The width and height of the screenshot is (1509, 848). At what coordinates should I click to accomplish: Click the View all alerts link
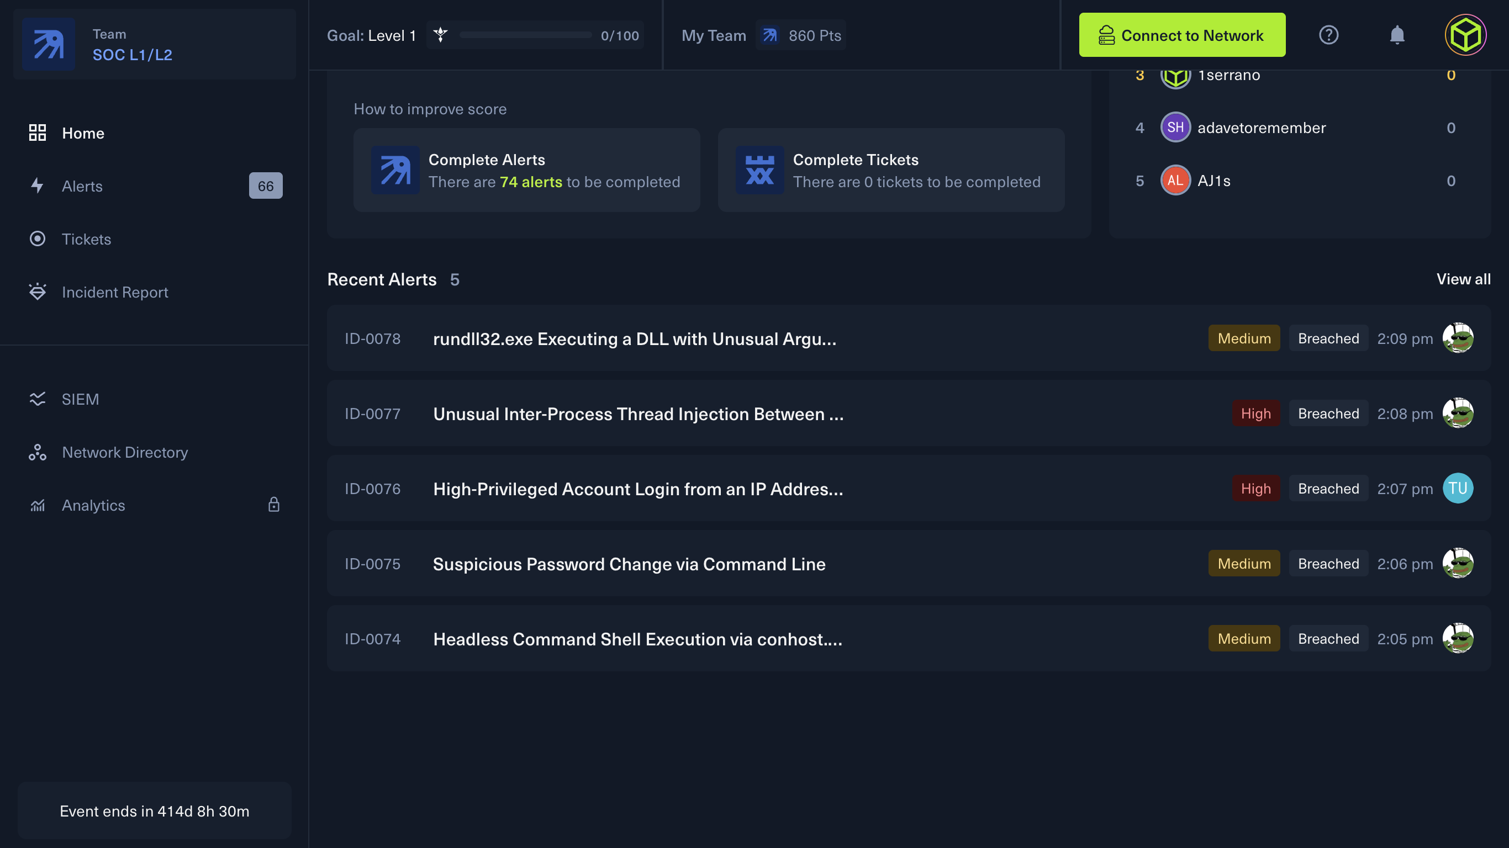tap(1463, 279)
